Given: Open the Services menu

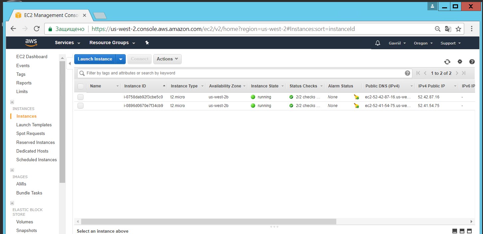Looking at the screenshot, I should pyautogui.click(x=68, y=43).
